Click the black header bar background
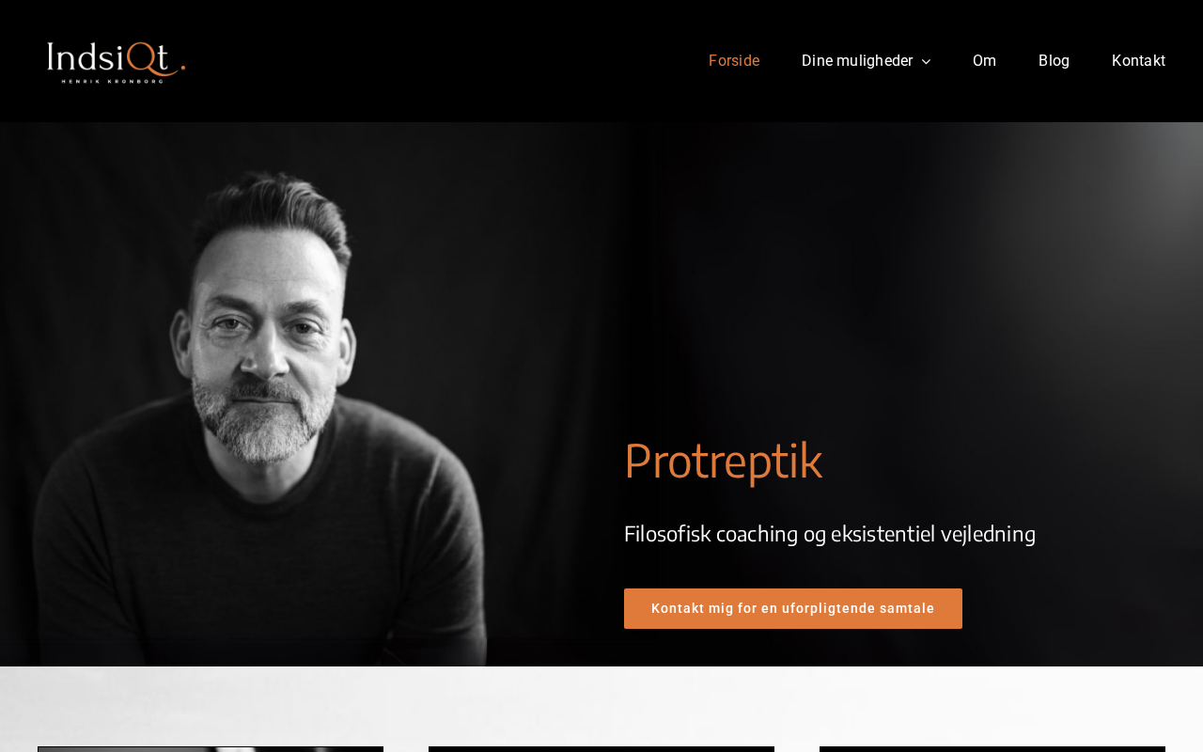1203x752 pixels. (x=442, y=61)
